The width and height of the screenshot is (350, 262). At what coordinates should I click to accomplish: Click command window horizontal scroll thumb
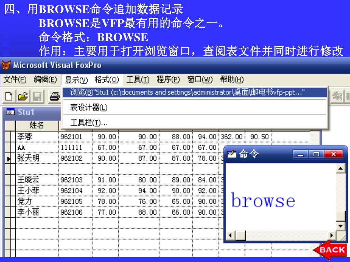[x=241, y=235]
